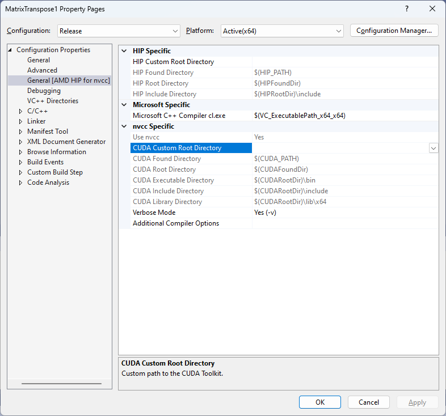Click the OK button

tap(320, 402)
